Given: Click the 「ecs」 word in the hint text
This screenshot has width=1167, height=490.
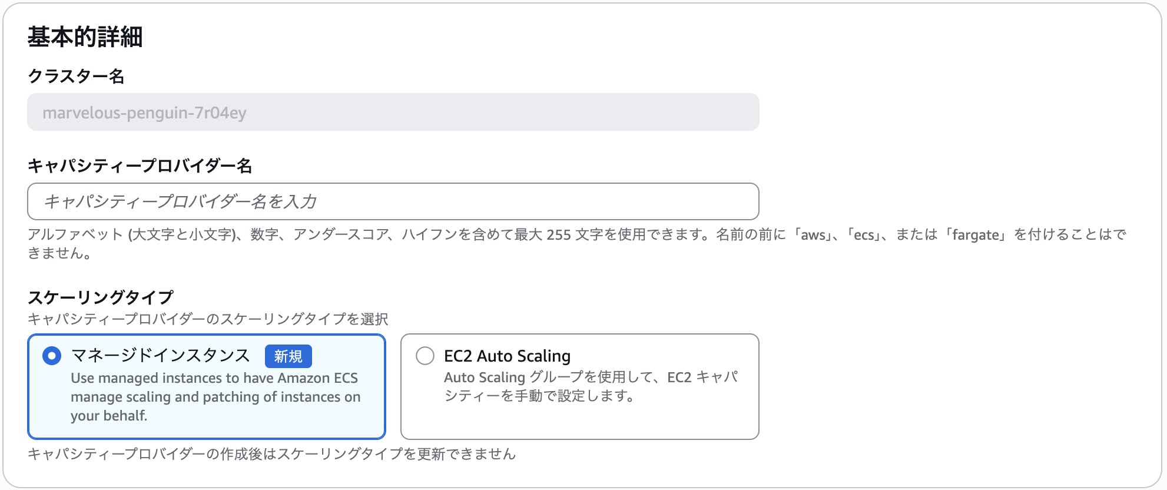Looking at the screenshot, I should pyautogui.click(x=863, y=235).
